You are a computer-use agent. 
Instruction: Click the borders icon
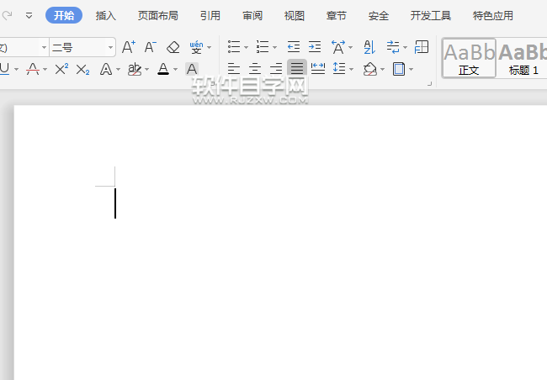click(399, 69)
